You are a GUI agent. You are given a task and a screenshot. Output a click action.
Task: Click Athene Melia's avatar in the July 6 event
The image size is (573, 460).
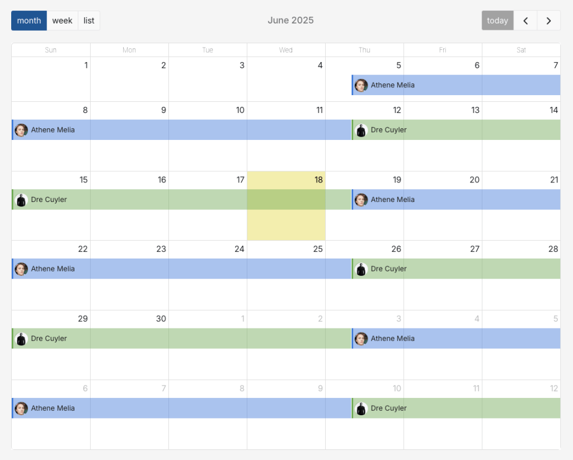point(21,408)
